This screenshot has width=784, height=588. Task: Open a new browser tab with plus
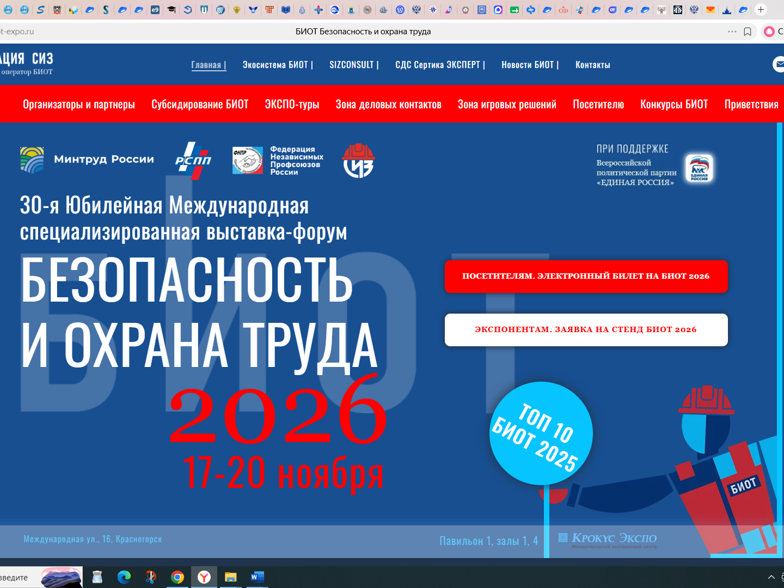tap(761, 10)
